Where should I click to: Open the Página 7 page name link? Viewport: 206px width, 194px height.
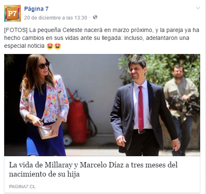point(36,9)
